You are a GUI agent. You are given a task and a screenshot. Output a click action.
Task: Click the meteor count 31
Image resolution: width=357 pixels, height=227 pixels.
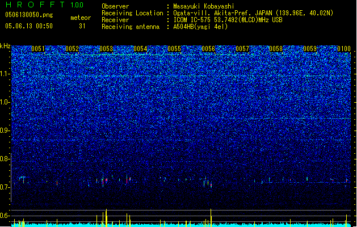pos(82,26)
